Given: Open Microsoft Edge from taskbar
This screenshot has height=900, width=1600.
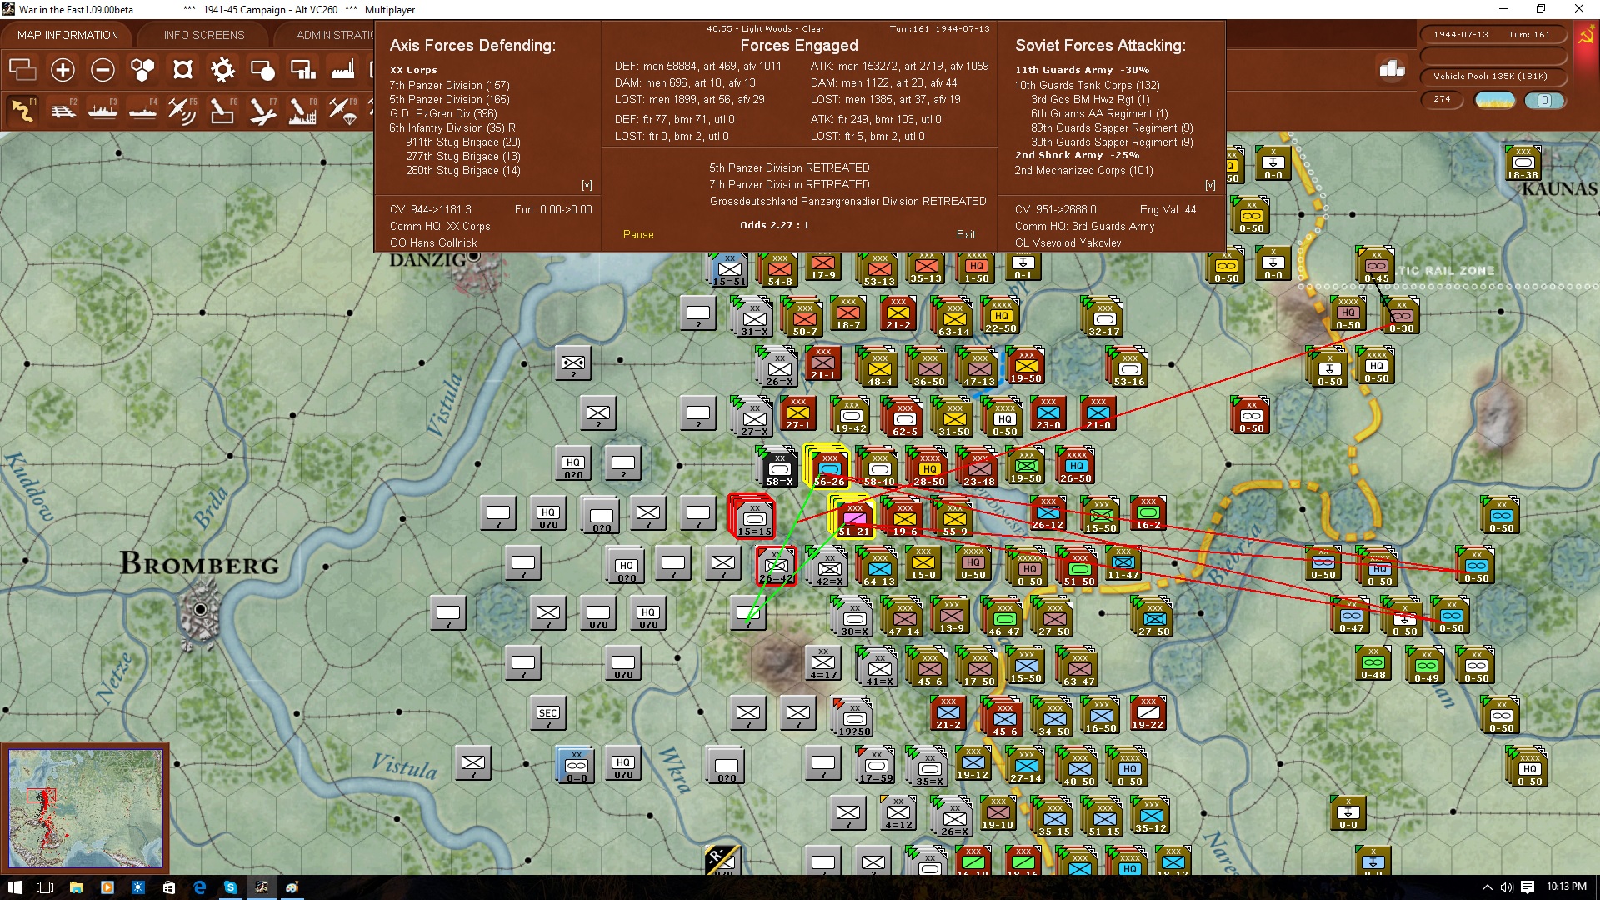Looking at the screenshot, I should [x=200, y=887].
